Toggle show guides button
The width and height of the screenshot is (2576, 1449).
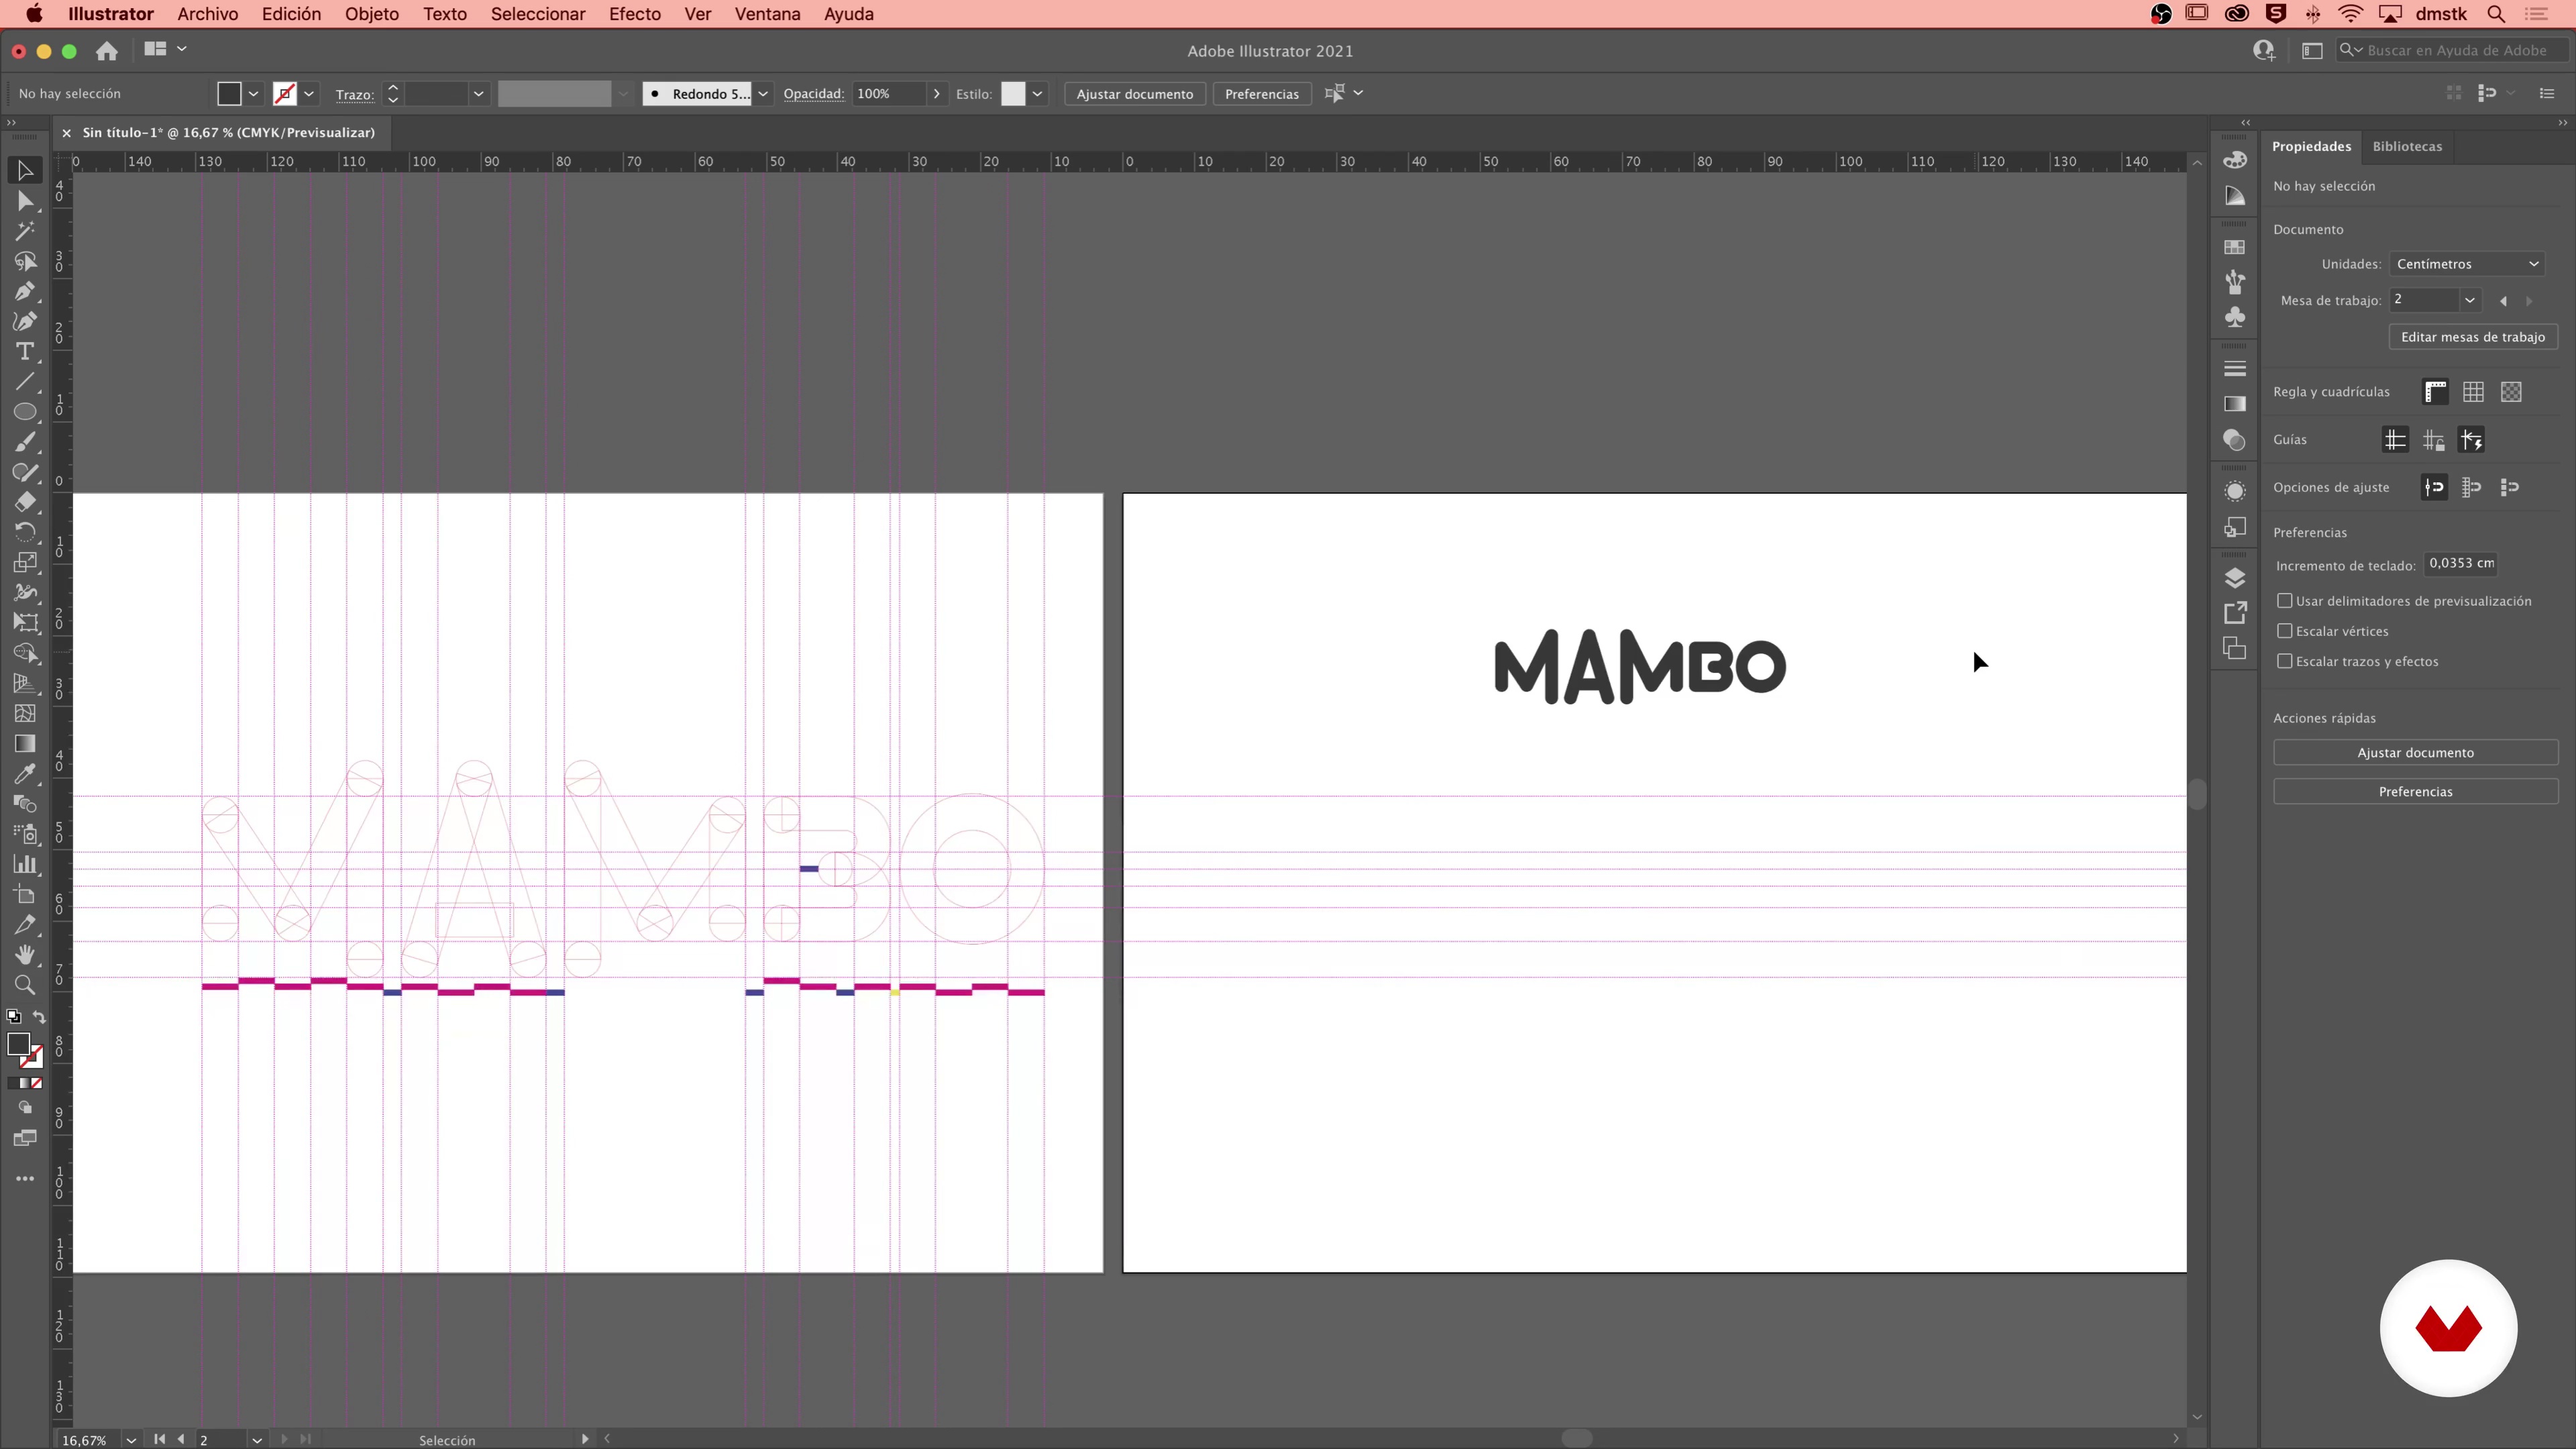(2396, 440)
